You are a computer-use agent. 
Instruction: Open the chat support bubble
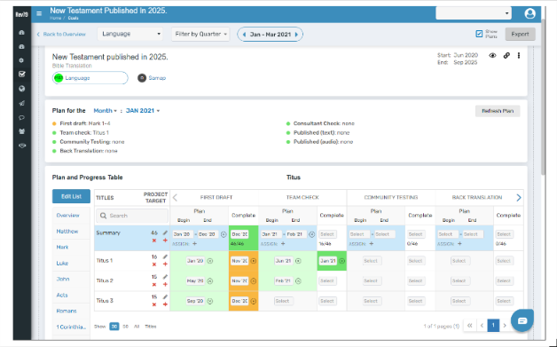click(522, 320)
